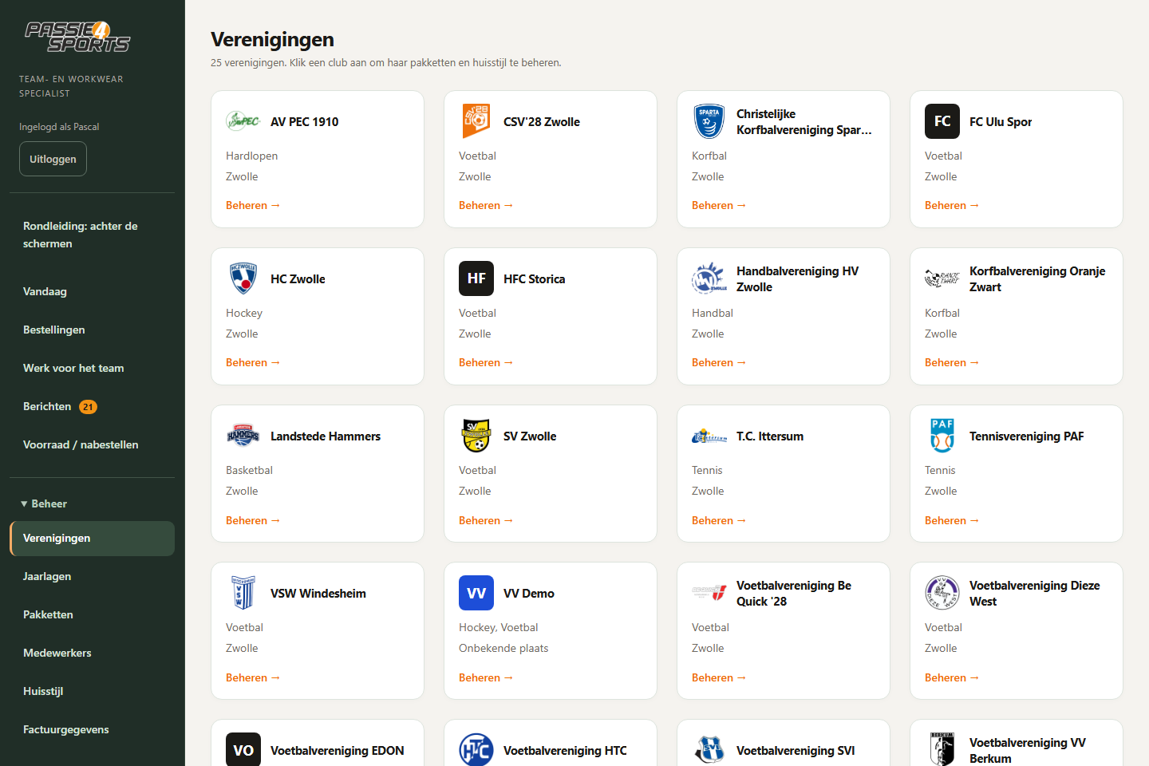
Task: Click the Landstede Hammers logo
Action: [x=243, y=436]
